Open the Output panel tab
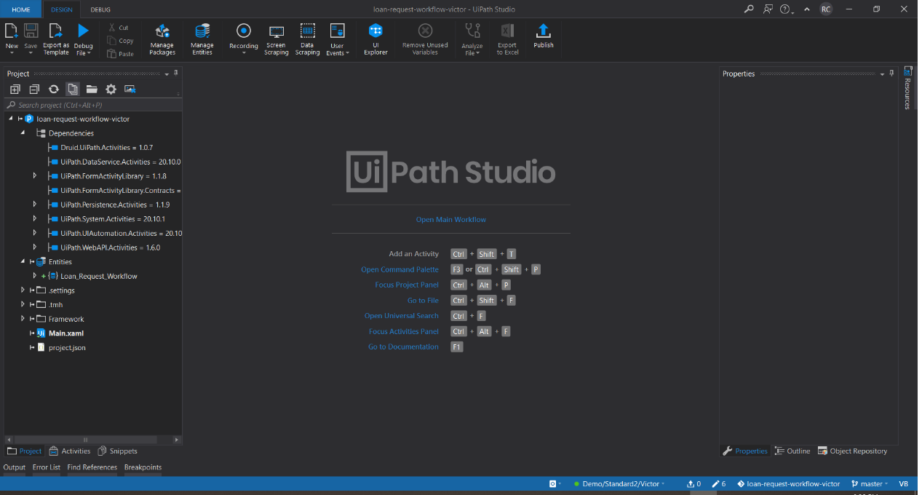The height and width of the screenshot is (495, 922). pos(15,467)
